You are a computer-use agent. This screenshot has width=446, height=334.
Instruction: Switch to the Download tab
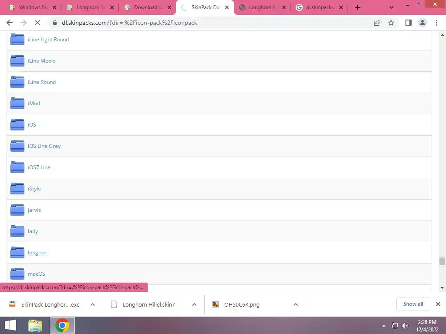pyautogui.click(x=148, y=7)
